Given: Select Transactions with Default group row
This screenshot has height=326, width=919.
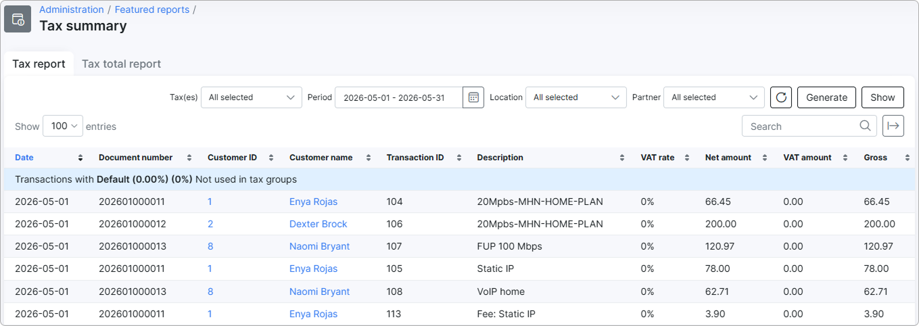Looking at the screenshot, I should pyautogui.click(x=459, y=179).
